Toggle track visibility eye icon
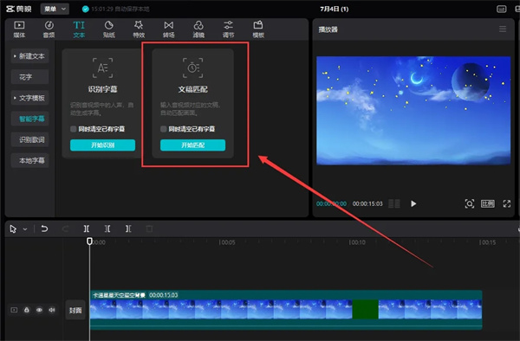The height and width of the screenshot is (341, 520). coord(39,310)
